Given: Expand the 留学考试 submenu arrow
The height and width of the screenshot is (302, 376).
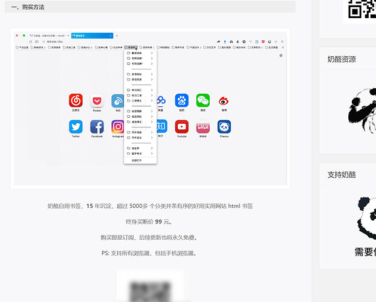Looking at the screenshot, I should pos(152,153).
